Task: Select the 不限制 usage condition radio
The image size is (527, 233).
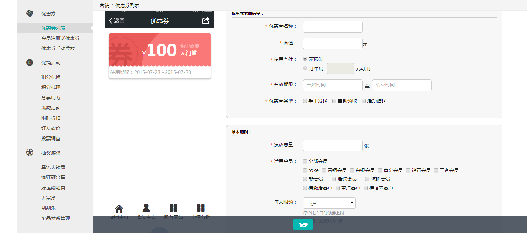Action: click(305, 59)
